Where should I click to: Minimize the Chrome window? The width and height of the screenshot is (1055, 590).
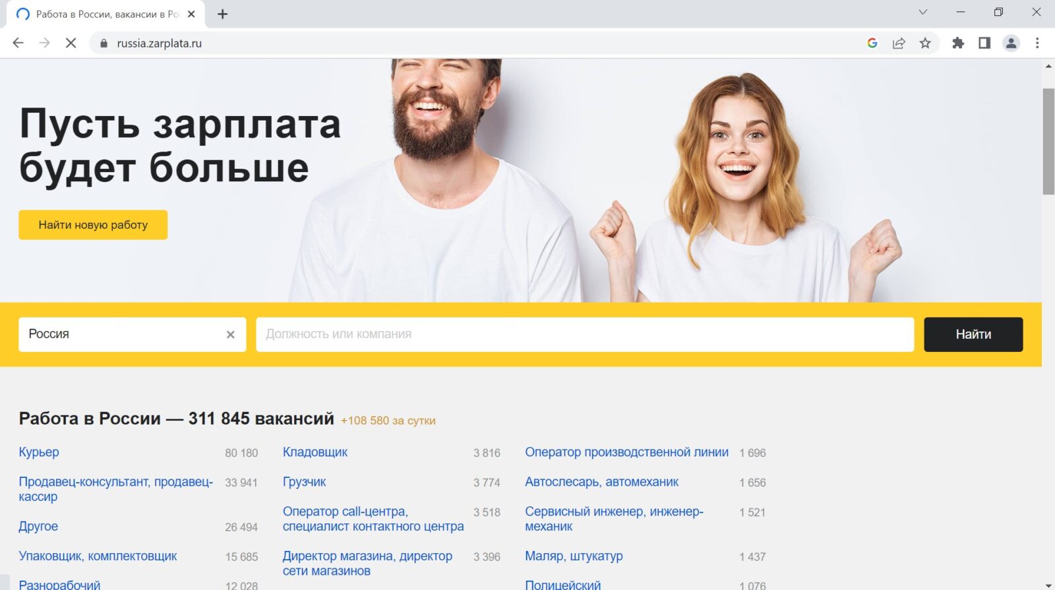[x=961, y=12]
